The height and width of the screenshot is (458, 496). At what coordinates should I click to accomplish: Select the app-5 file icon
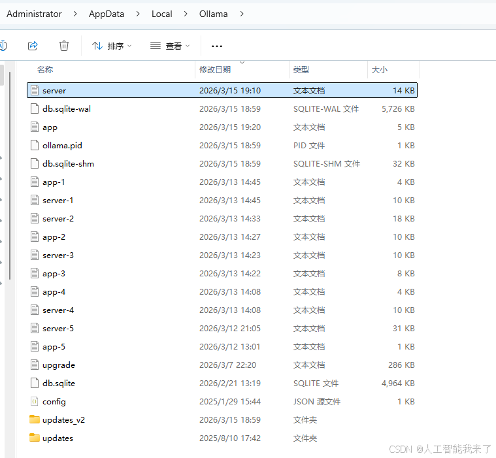pyautogui.click(x=35, y=347)
